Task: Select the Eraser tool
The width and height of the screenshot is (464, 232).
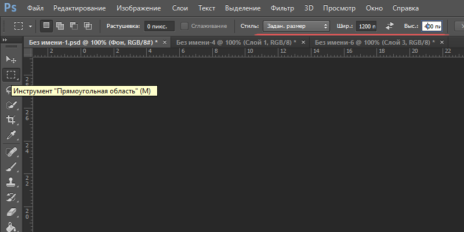Action: pos(11,213)
